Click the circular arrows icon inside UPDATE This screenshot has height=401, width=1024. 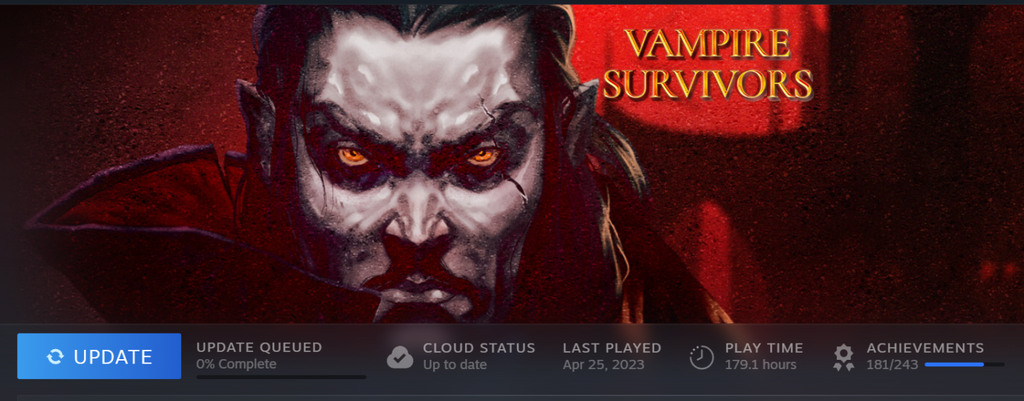coord(55,357)
